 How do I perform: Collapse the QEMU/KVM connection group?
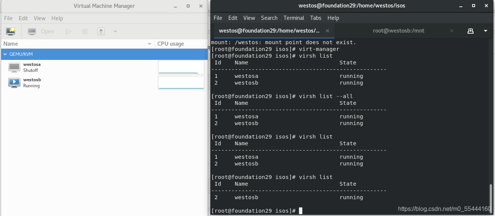pos(5,54)
